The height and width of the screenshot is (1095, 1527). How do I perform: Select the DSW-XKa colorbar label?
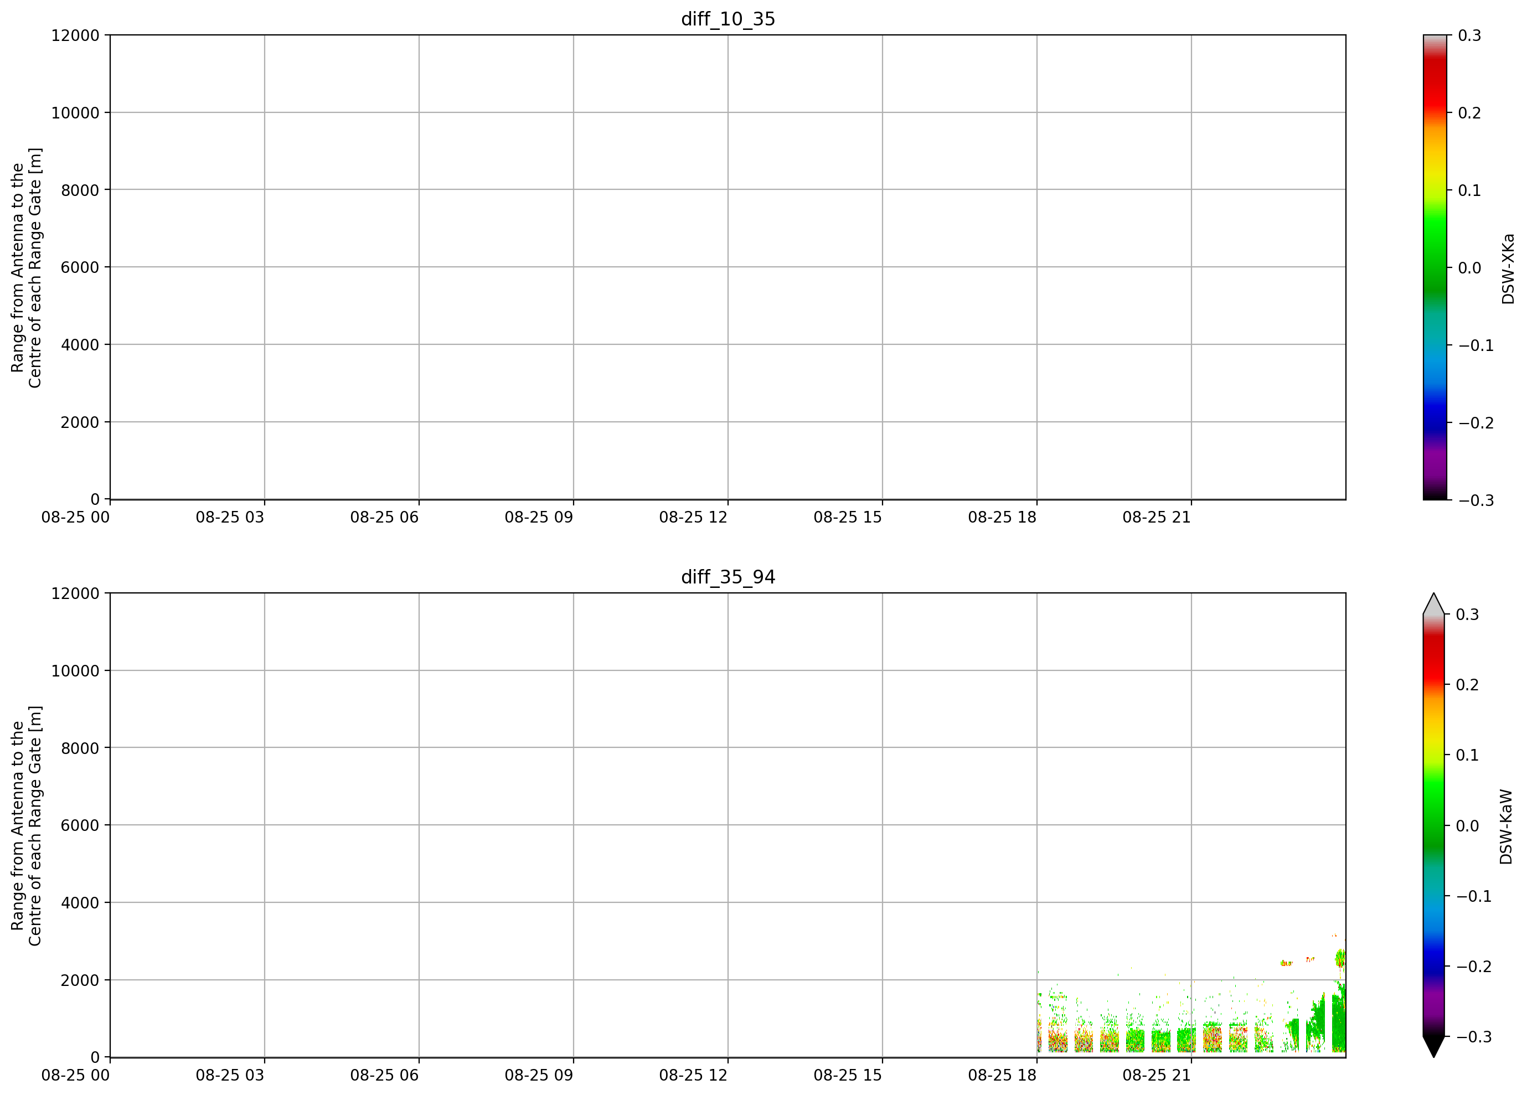point(1508,268)
